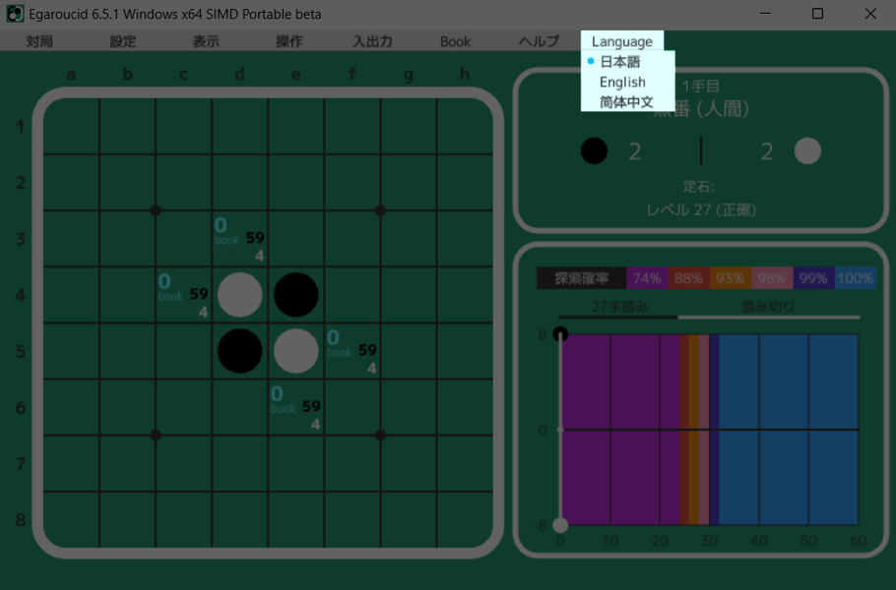The width and height of the screenshot is (896, 590).
Task: Play a move on square d3
Action: click(239, 238)
